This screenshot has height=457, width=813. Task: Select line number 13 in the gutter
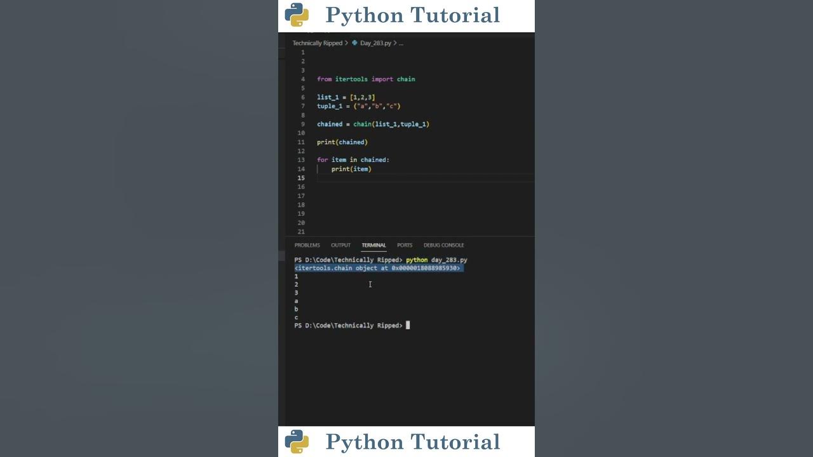(301, 160)
